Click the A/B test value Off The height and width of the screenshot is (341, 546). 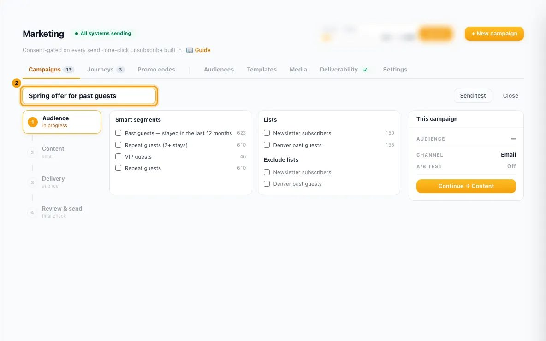click(x=511, y=166)
